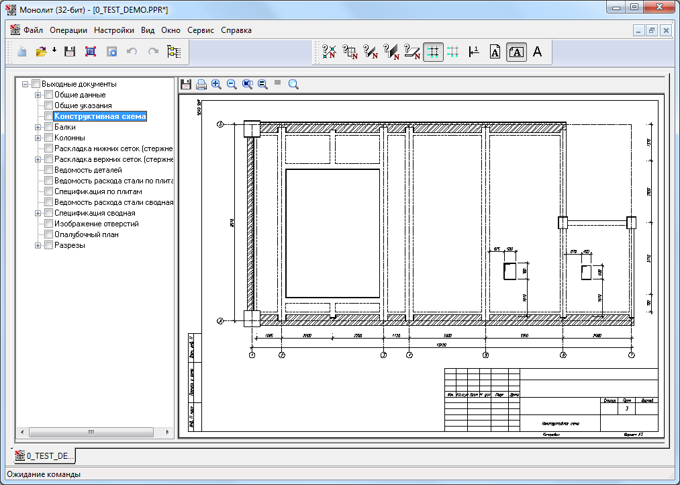Viewport: 680px width, 485px height.
Task: Click the large letter A text icon
Action: pyautogui.click(x=537, y=52)
